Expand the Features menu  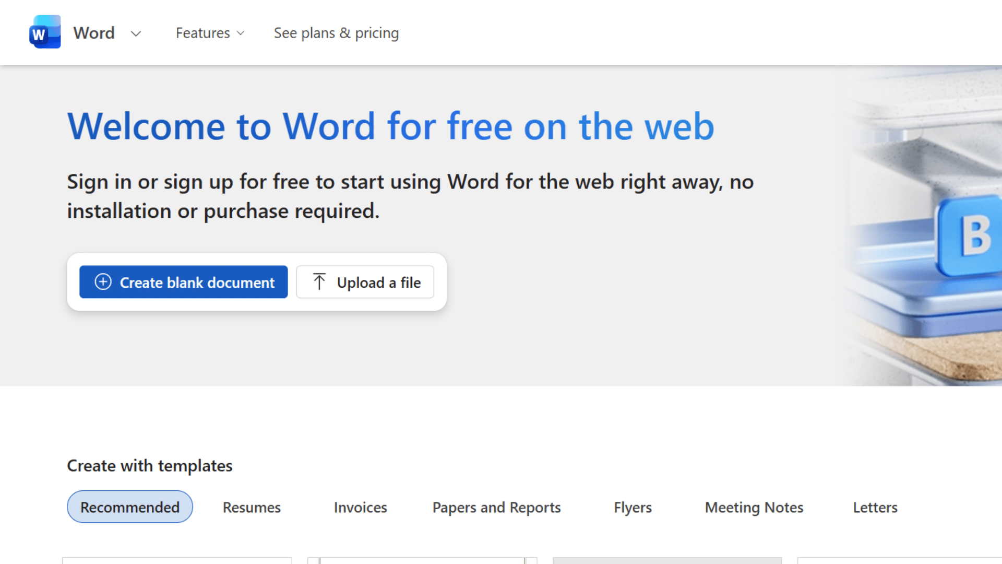tap(210, 33)
